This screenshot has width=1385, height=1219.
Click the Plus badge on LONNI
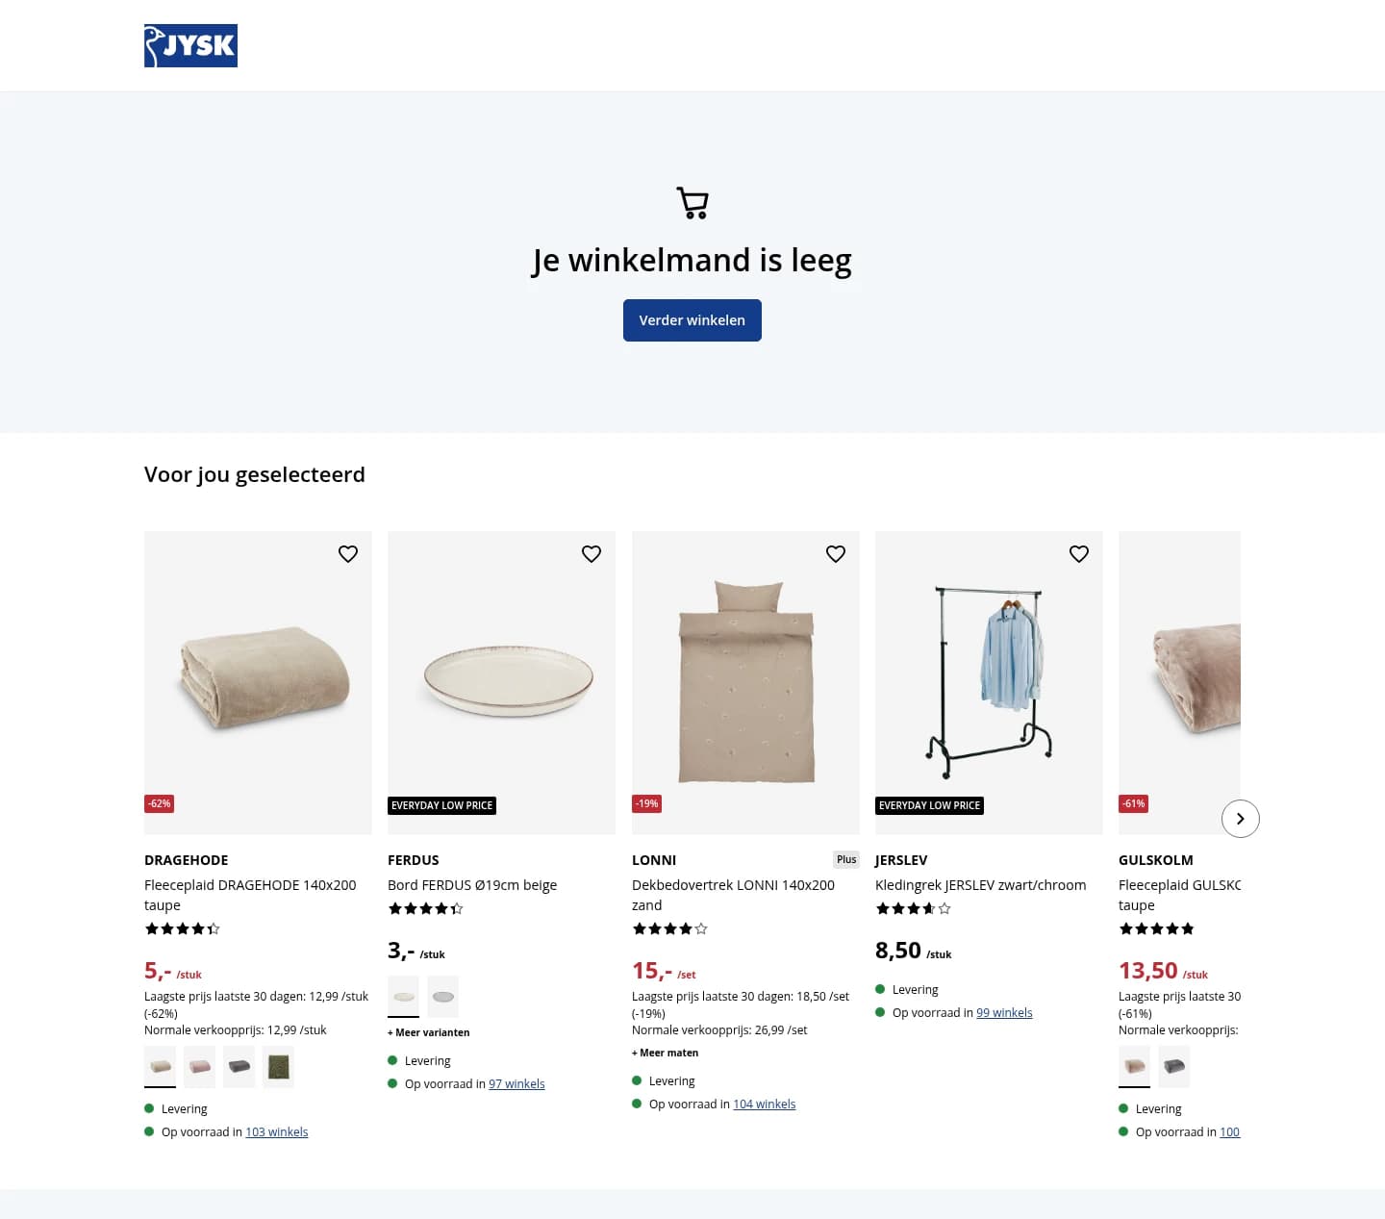coord(845,859)
